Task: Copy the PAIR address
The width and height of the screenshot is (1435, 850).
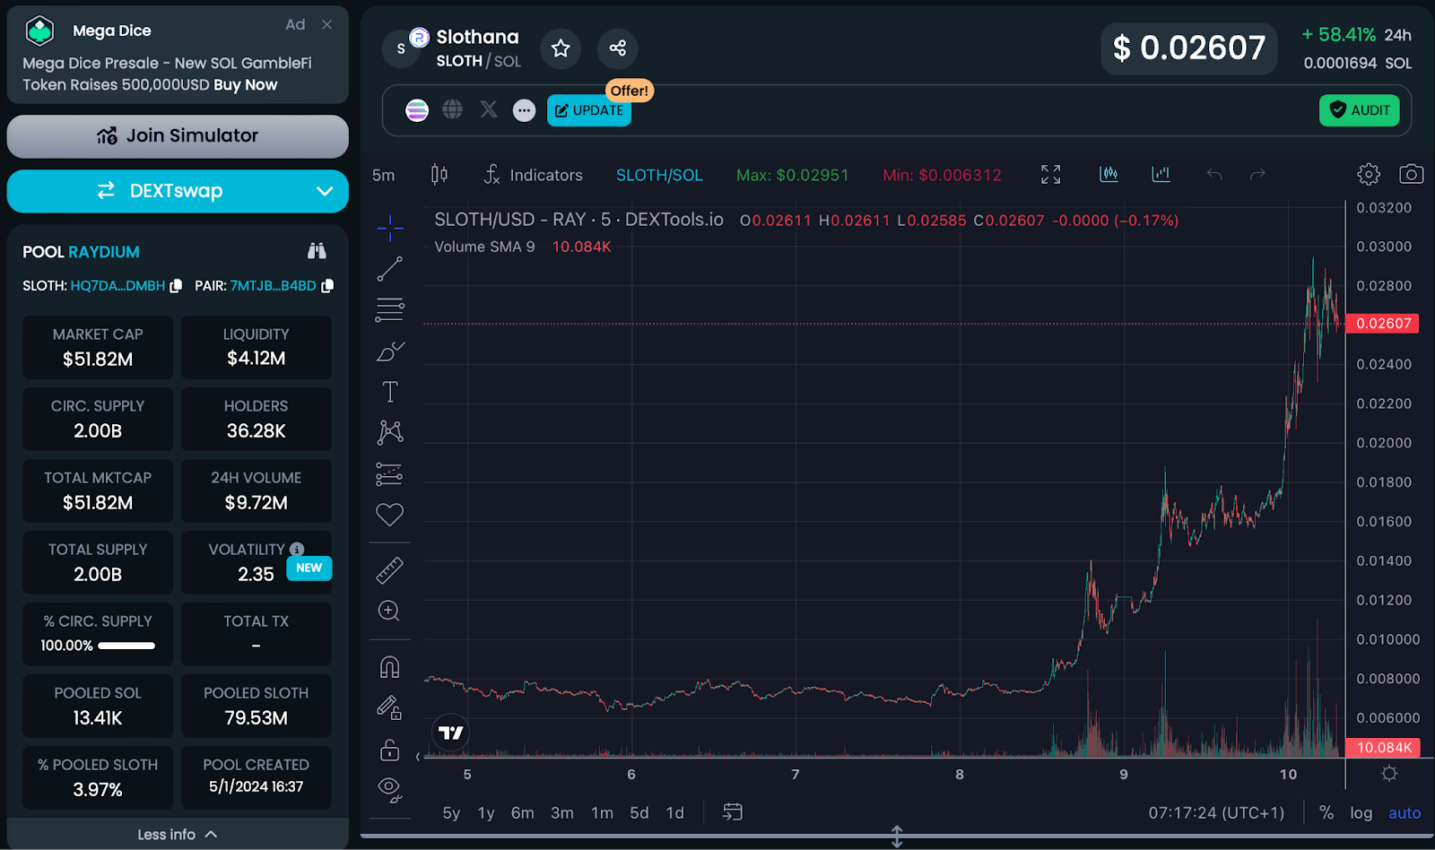Action: point(327,286)
